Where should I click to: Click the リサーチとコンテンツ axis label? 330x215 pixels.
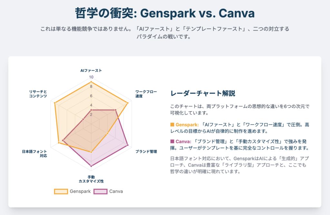(38, 94)
